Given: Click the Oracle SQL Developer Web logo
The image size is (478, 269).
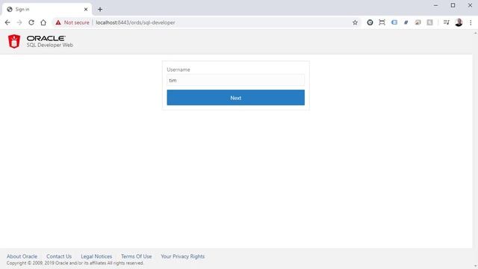Looking at the screenshot, I should pos(40,41).
